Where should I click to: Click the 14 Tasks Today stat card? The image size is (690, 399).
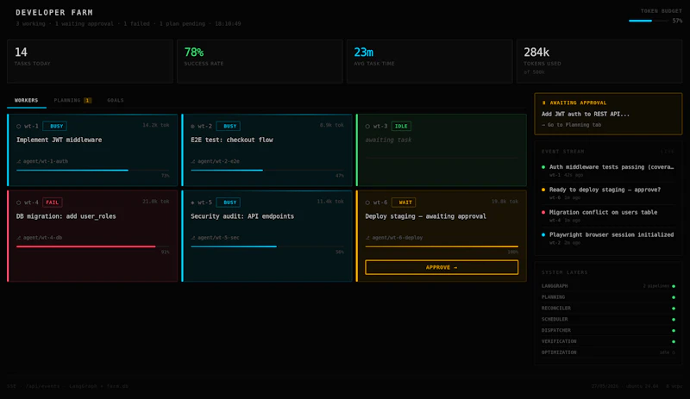pos(91,61)
